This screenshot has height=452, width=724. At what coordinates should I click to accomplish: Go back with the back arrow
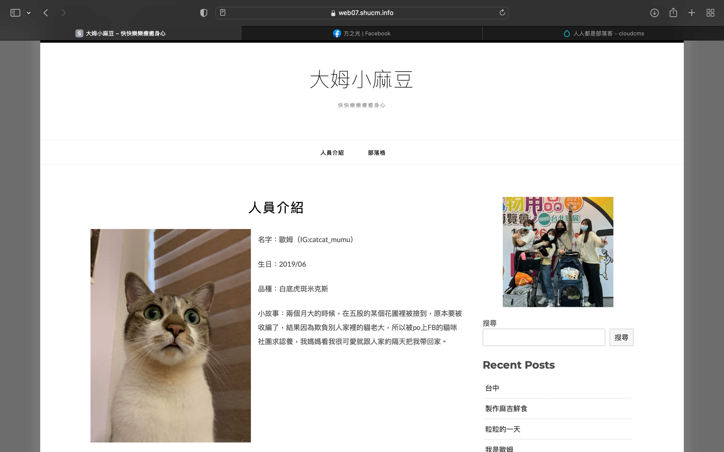click(46, 13)
